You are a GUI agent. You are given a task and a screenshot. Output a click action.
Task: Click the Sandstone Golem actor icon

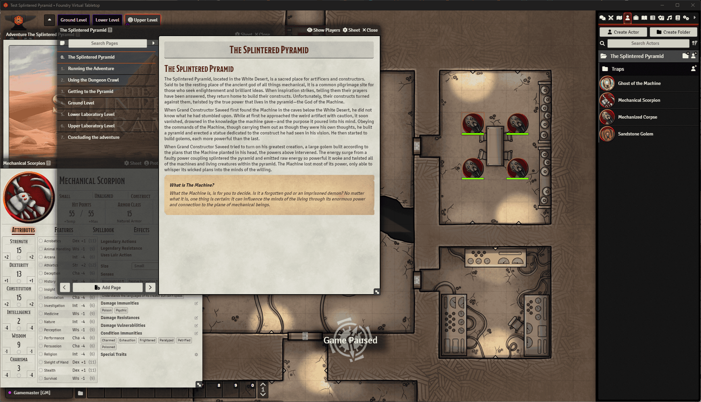[x=608, y=133]
